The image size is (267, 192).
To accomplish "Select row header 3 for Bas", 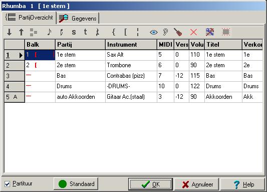I will pos(15,76).
